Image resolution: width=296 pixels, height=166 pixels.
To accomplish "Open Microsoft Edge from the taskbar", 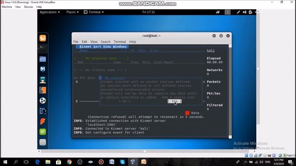I will [x=37, y=162].
